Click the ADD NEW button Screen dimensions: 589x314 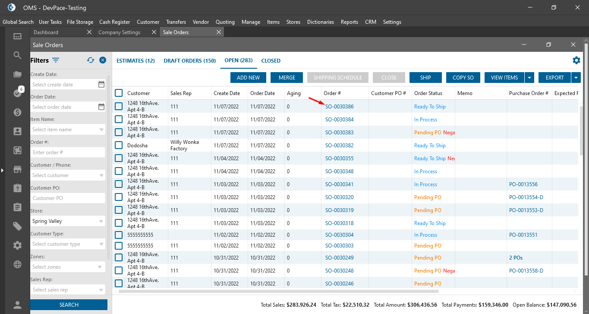coord(248,78)
